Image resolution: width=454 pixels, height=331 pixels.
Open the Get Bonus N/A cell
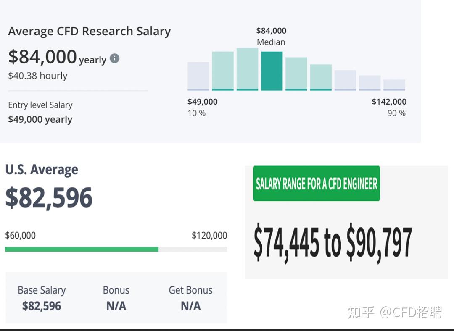[x=190, y=298]
